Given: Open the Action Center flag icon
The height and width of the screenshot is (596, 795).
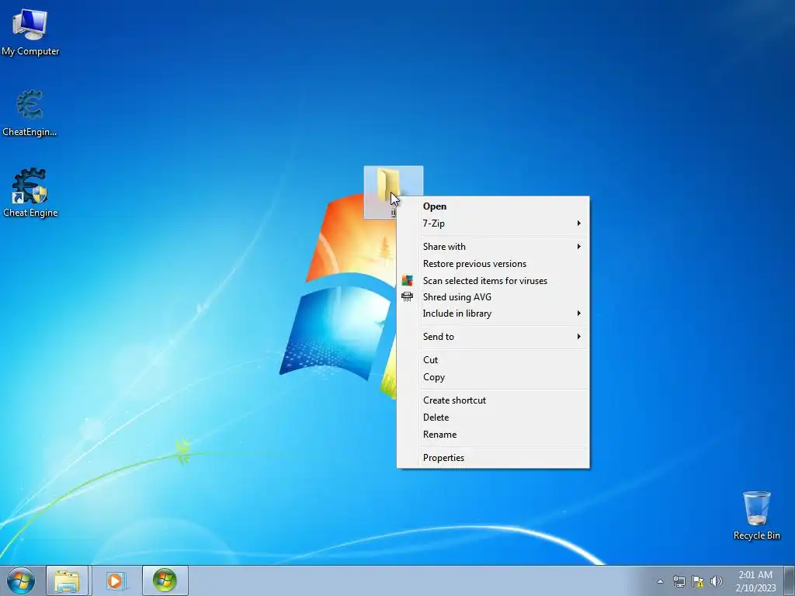Looking at the screenshot, I should 698,581.
